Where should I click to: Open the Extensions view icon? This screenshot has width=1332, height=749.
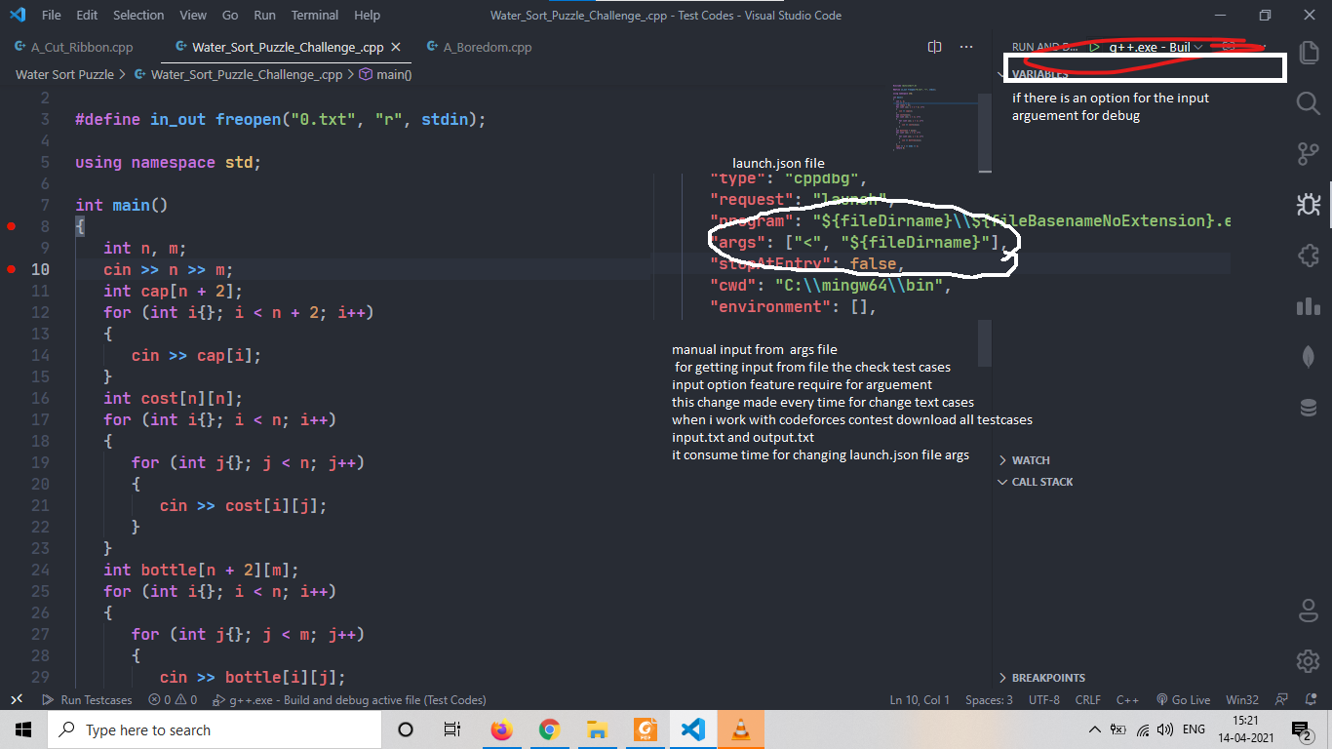tap(1308, 256)
